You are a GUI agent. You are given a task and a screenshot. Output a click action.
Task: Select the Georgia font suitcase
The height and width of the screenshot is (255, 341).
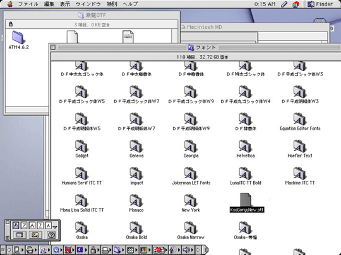pos(191,146)
